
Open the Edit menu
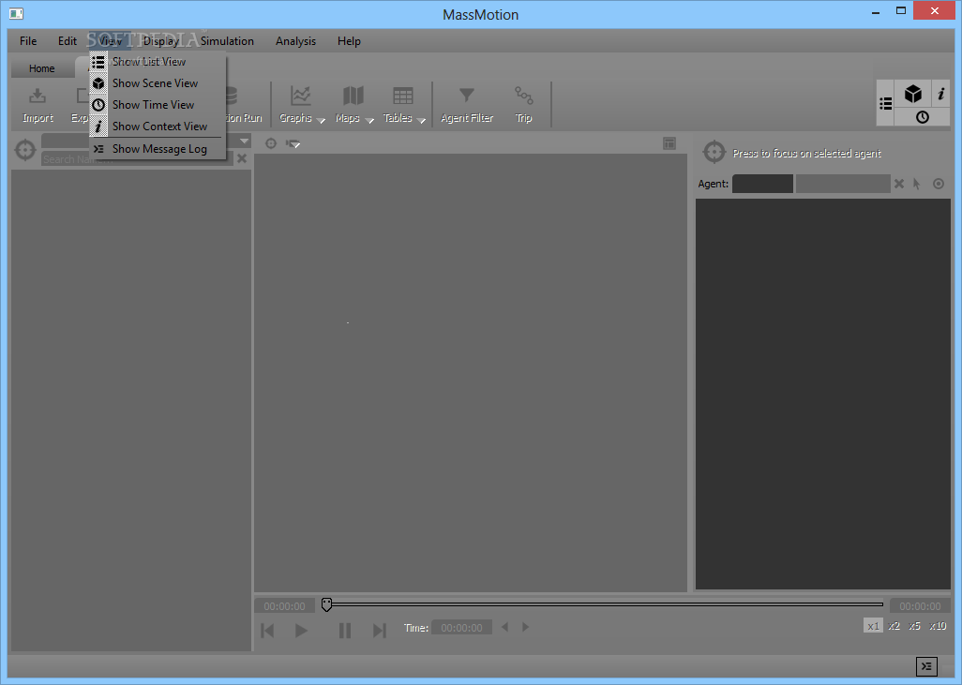point(67,41)
